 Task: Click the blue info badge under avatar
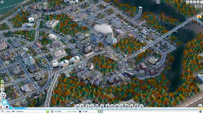pos(198,20)
